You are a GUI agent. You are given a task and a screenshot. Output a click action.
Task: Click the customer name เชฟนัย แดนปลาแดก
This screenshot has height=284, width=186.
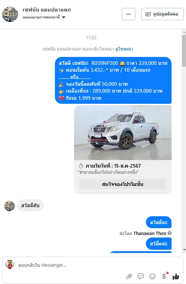point(47,10)
